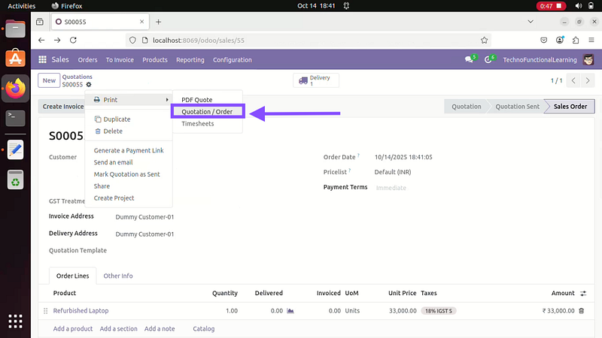Select Quotation / Order from Print submenu
This screenshot has width=602, height=338.
pyautogui.click(x=207, y=112)
